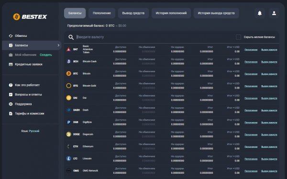Open the notifications bell
Image resolution: width=287 pixels, height=179 pixels.
tap(260, 13)
